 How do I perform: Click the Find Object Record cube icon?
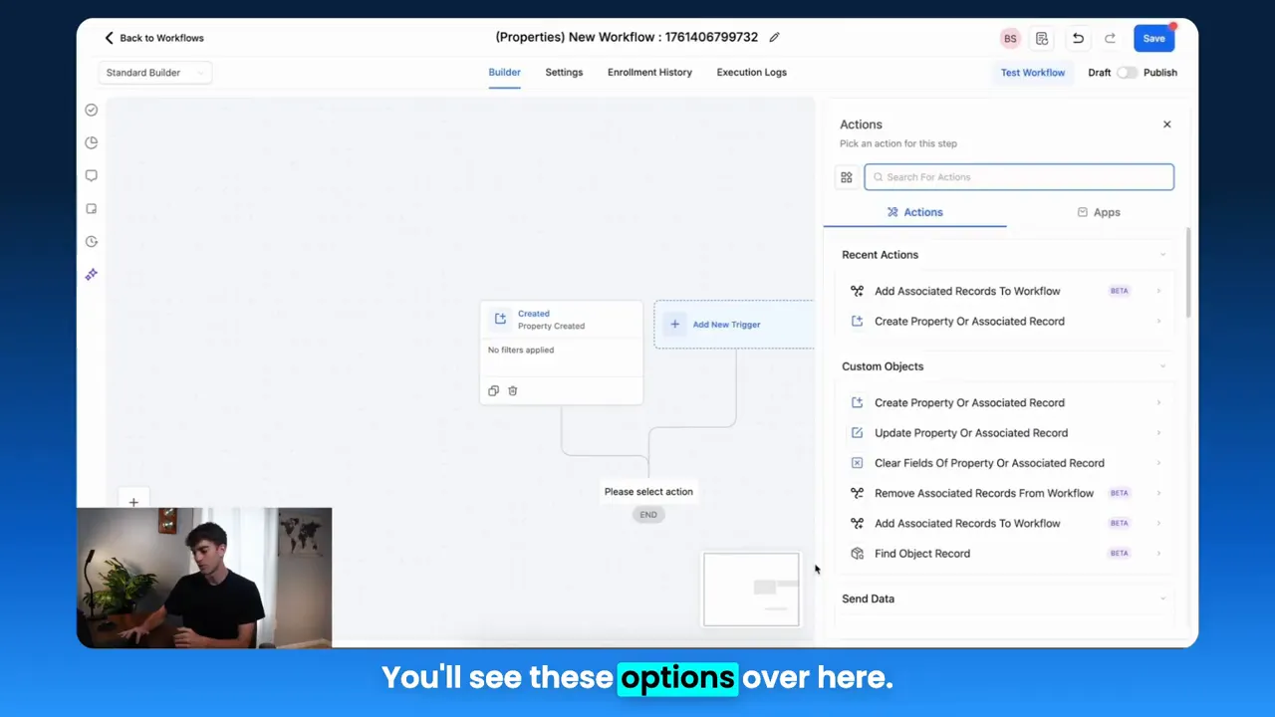857,554
